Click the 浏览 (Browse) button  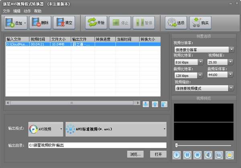tap(135, 154)
